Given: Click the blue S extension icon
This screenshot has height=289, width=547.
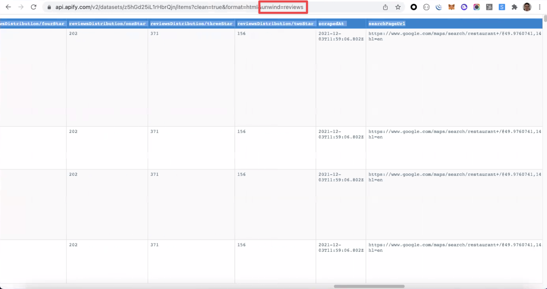Looking at the screenshot, I should click(x=502, y=7).
